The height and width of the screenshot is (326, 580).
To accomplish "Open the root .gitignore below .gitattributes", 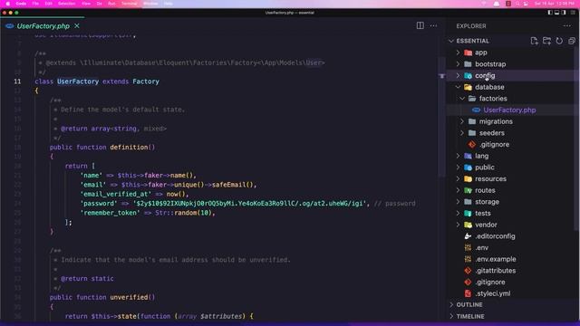I will (x=490, y=282).
